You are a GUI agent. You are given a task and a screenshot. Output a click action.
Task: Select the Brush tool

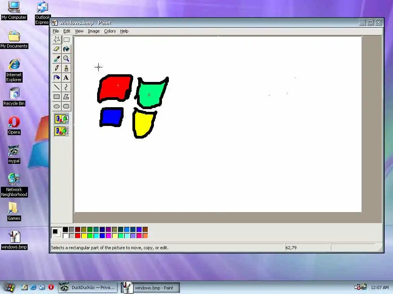coord(66,68)
